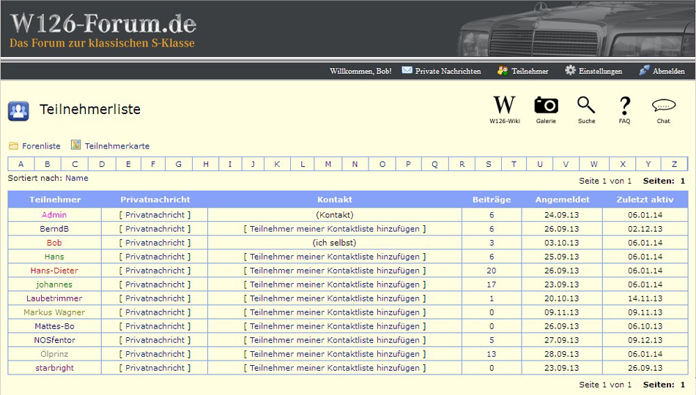
Task: Click the Teilnehmer people icon in top bar
Action: 503,70
